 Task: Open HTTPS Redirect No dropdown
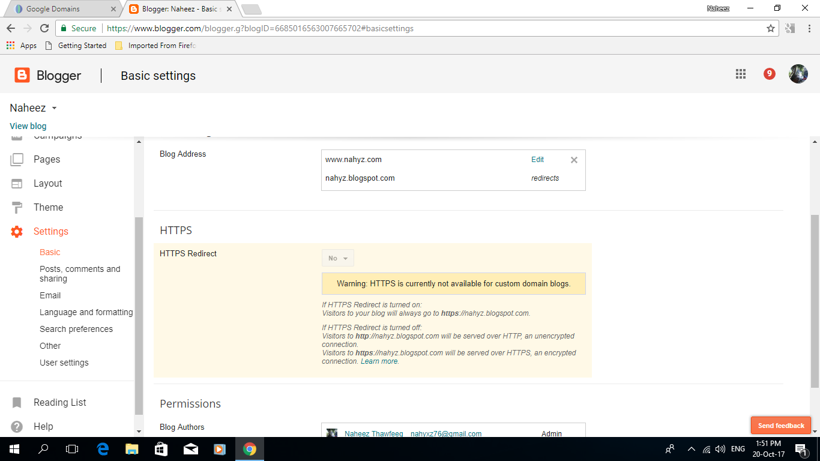tap(338, 258)
